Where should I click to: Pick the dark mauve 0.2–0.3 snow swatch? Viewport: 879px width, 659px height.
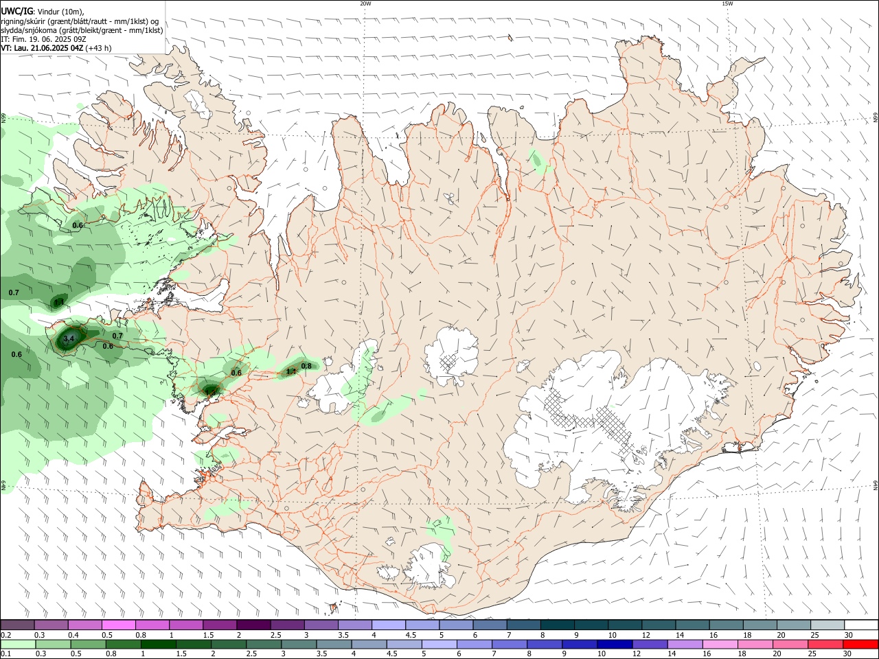(x=18, y=625)
